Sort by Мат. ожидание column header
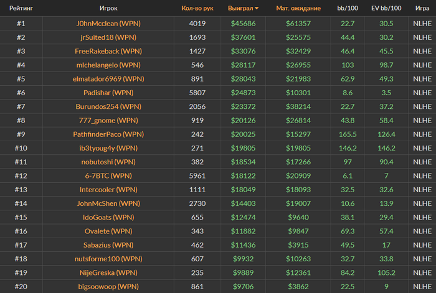 (298, 8)
